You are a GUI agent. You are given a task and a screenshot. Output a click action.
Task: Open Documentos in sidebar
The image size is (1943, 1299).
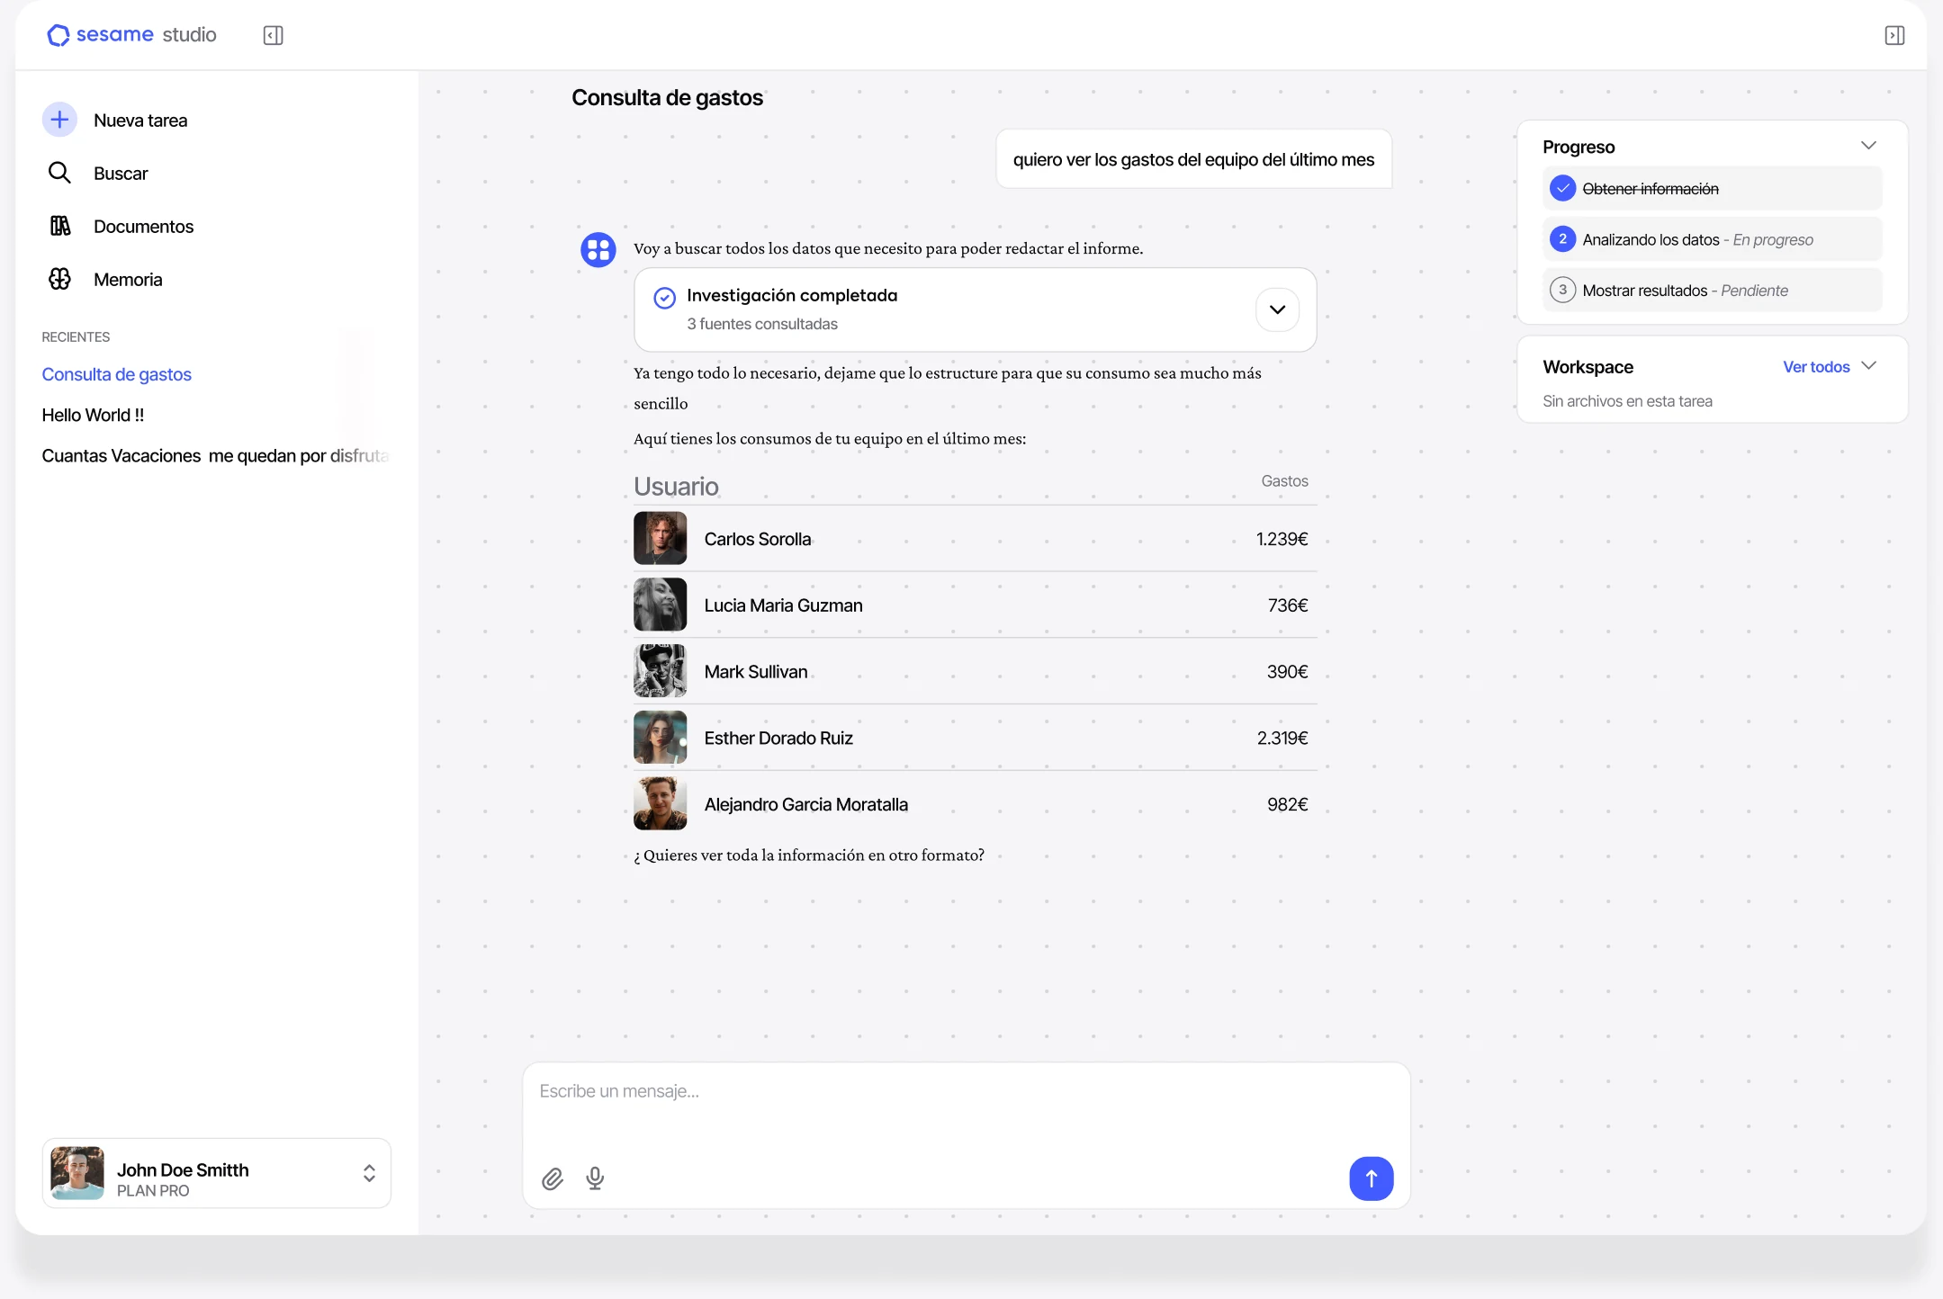point(143,227)
